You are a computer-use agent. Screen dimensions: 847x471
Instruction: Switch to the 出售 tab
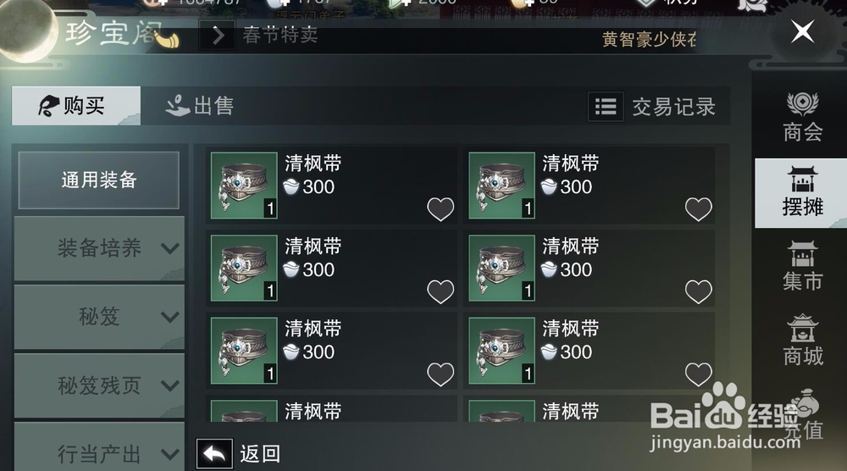pos(199,106)
